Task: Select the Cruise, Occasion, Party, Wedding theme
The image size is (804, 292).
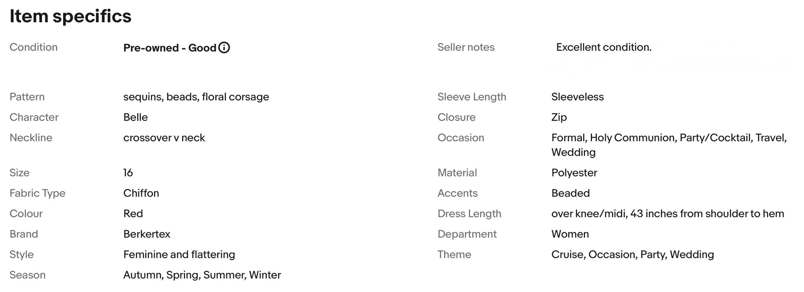Action: tap(633, 255)
